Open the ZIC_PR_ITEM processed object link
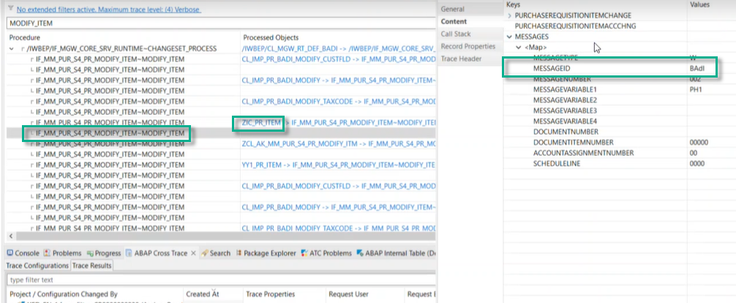Image resolution: width=736 pixels, height=303 pixels. point(261,123)
